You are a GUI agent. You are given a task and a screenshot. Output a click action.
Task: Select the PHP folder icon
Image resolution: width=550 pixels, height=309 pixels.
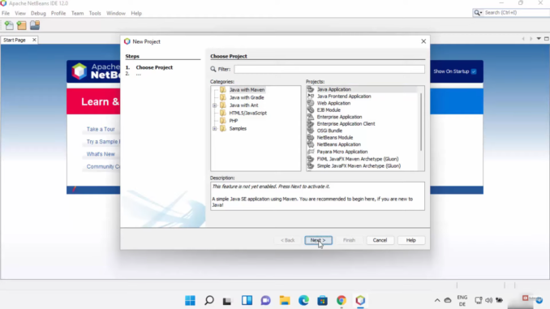click(223, 121)
